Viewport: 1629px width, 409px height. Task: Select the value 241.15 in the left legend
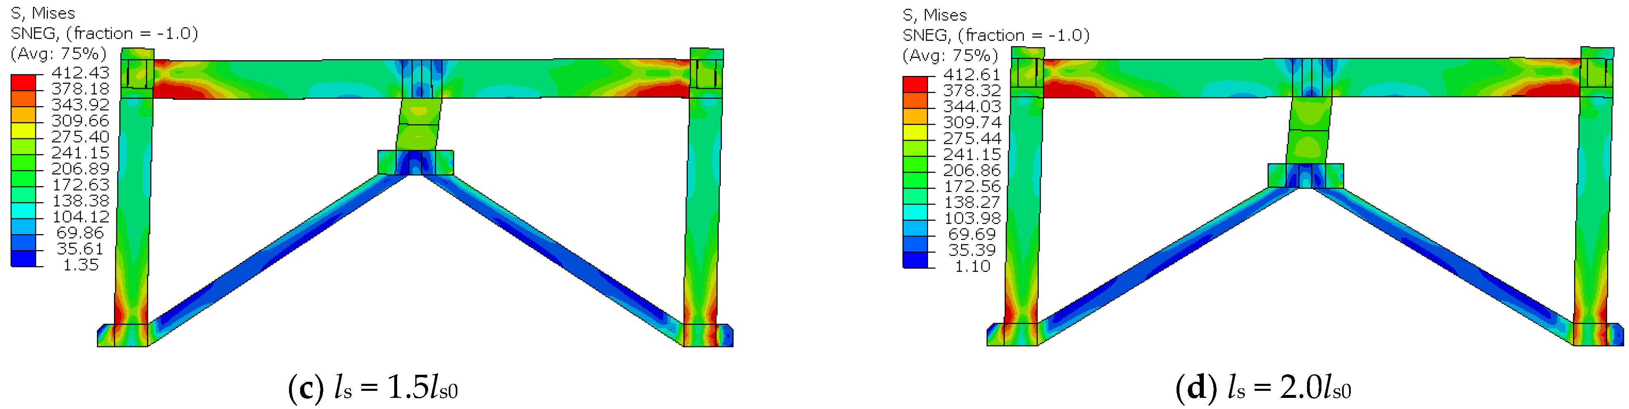[81, 152]
